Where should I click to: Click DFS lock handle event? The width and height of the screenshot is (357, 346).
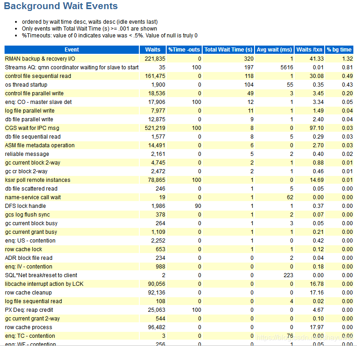point(25,206)
